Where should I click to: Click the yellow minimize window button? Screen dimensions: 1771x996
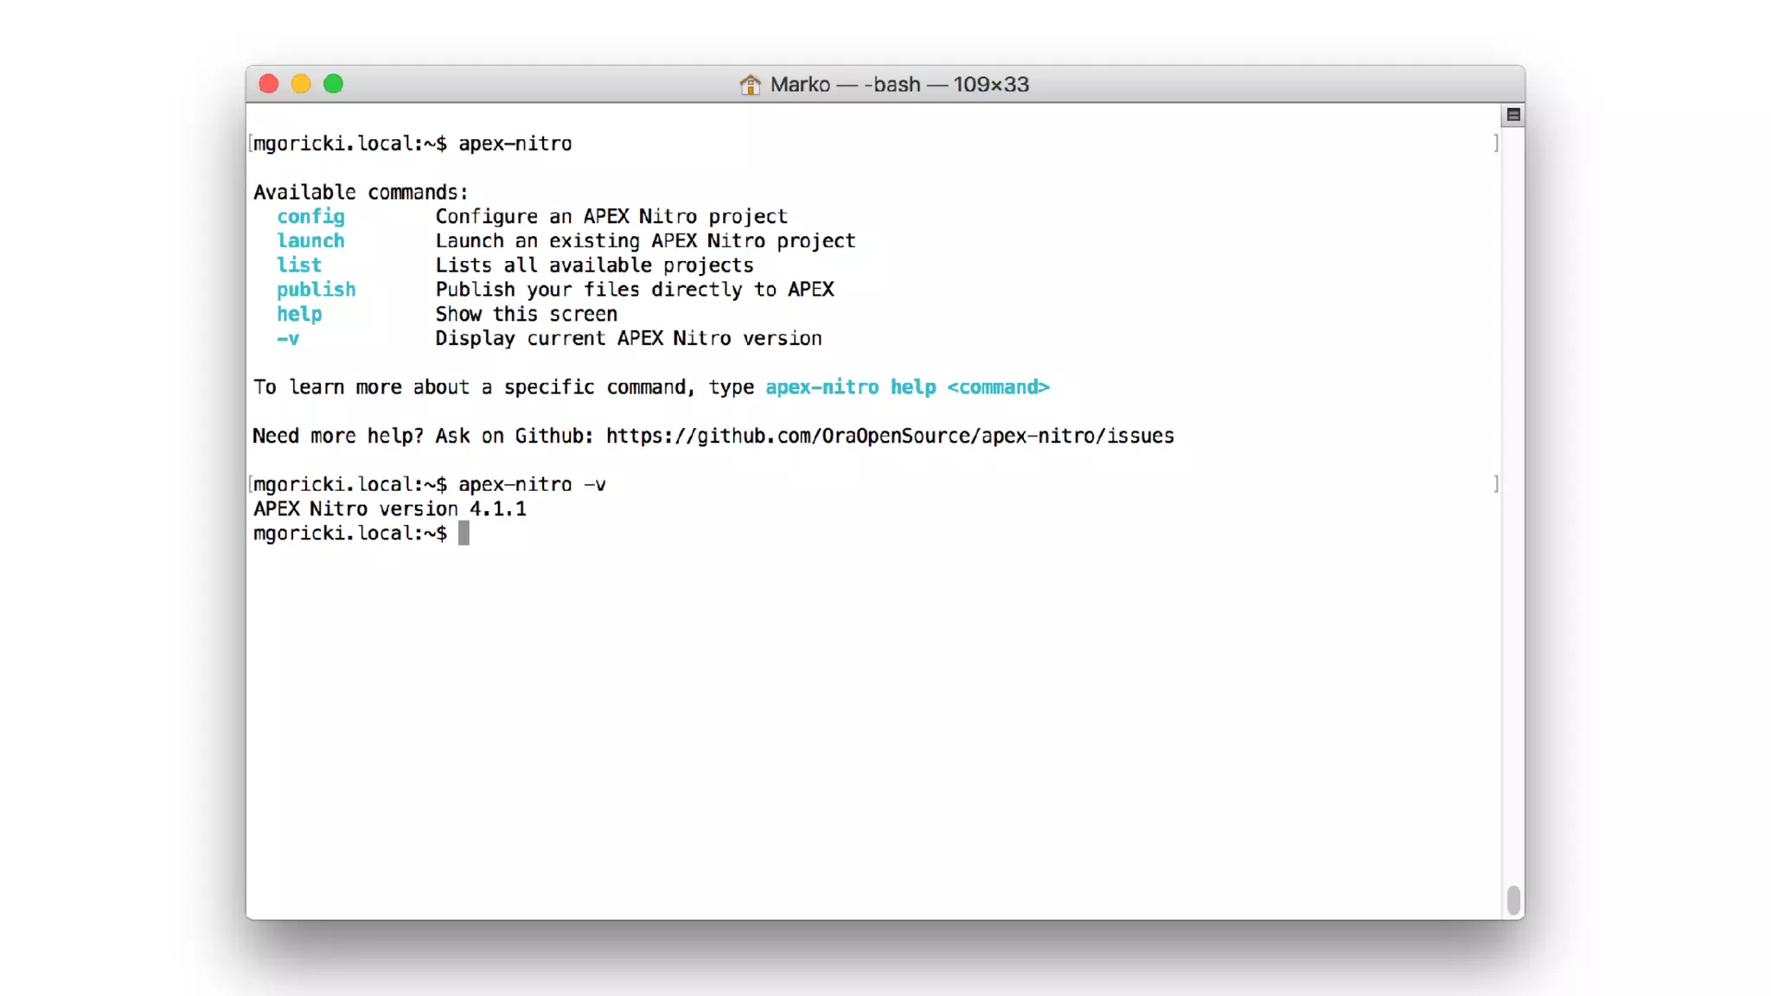pos(301,84)
